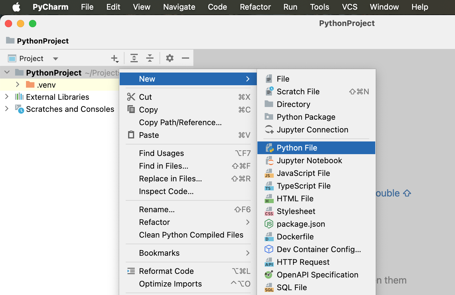Select Inspect Code... entry

click(x=188, y=191)
